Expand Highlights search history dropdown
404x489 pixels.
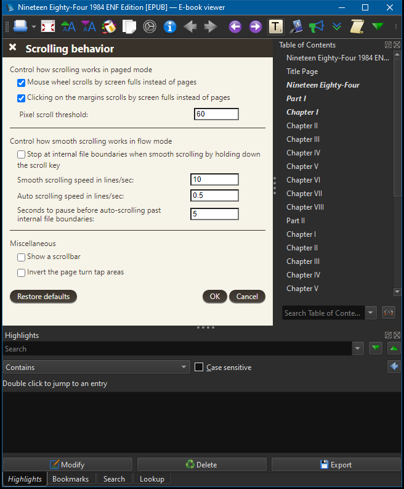[357, 348]
